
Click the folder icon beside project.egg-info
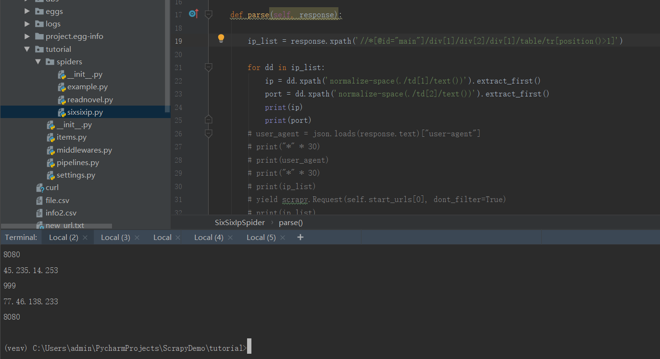[39, 36]
